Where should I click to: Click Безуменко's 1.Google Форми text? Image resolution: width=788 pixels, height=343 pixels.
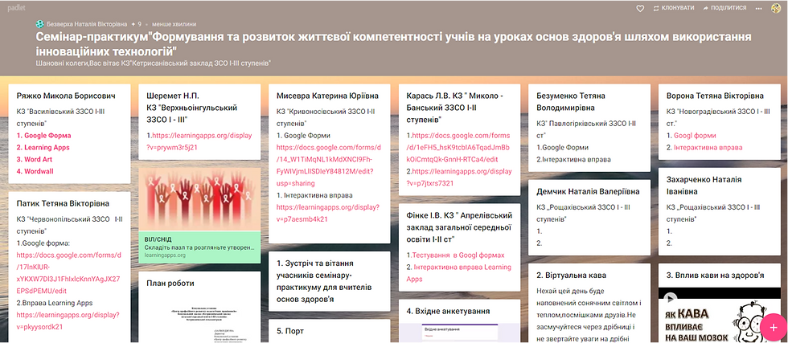(562, 147)
